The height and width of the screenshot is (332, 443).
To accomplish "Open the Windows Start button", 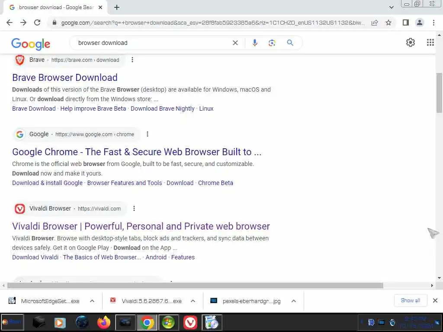I will 12,322.
